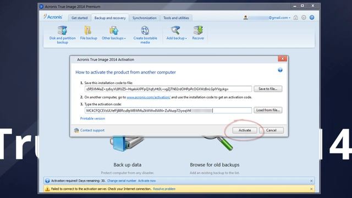Expand the Other backups menu
Screen dimensions: 352x198
coord(114,33)
